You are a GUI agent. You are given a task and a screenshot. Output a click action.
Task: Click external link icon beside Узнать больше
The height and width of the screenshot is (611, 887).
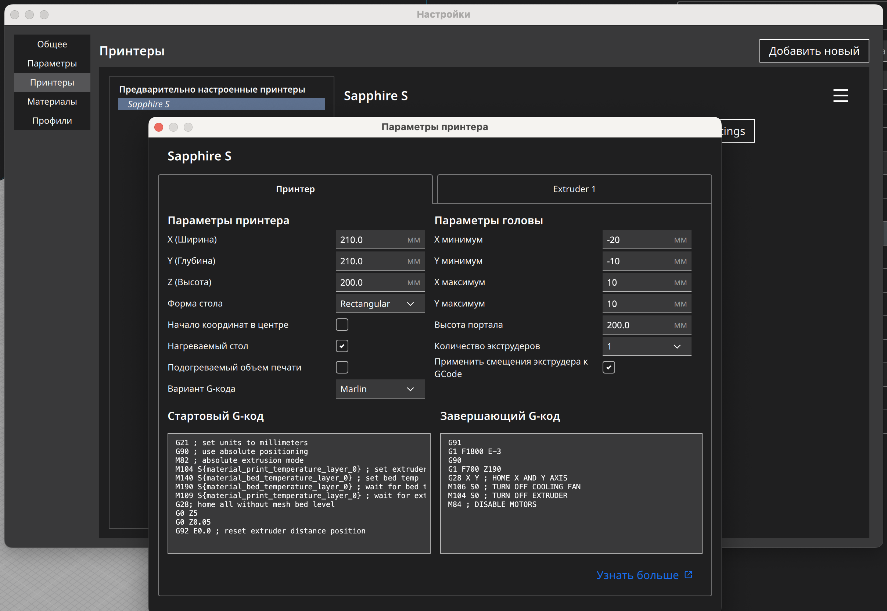pyautogui.click(x=688, y=575)
